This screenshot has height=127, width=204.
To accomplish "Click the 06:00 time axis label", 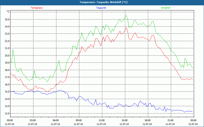I will pyautogui.click(x=56, y=120).
